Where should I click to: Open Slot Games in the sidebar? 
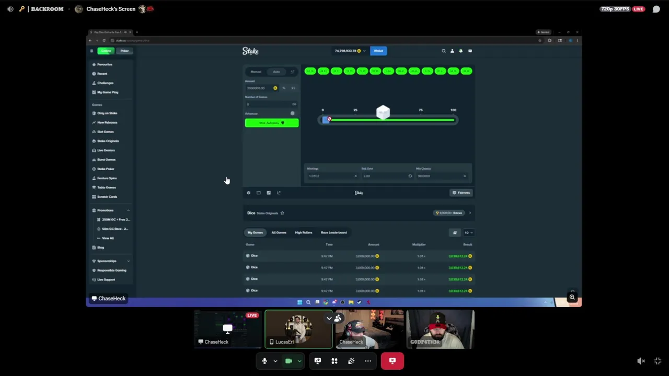105,132
